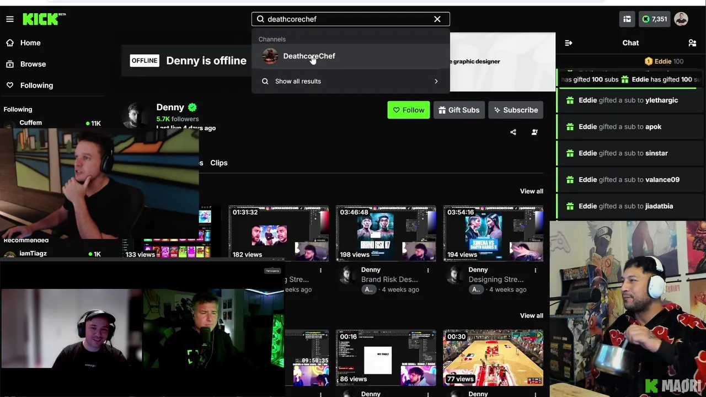Click username valance09 in chat
The height and width of the screenshot is (397, 706).
pos(662,180)
